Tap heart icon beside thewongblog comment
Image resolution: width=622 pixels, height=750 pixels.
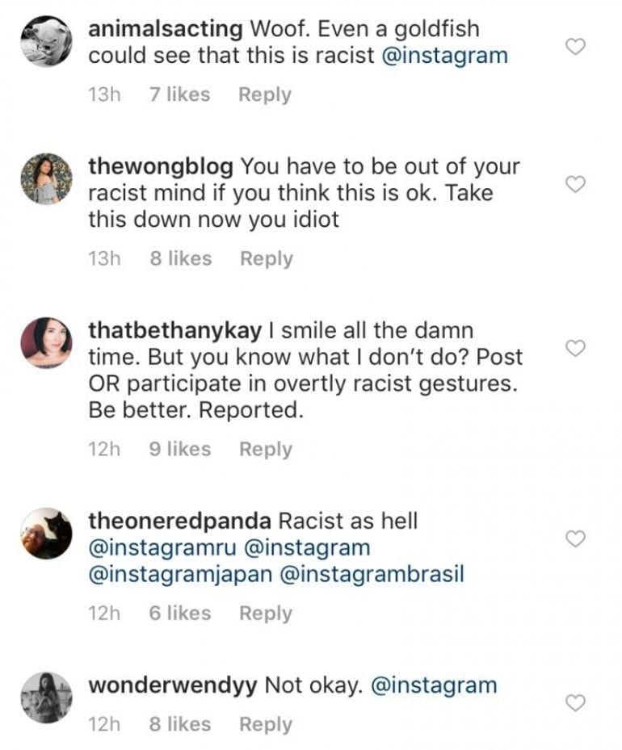[x=574, y=185]
